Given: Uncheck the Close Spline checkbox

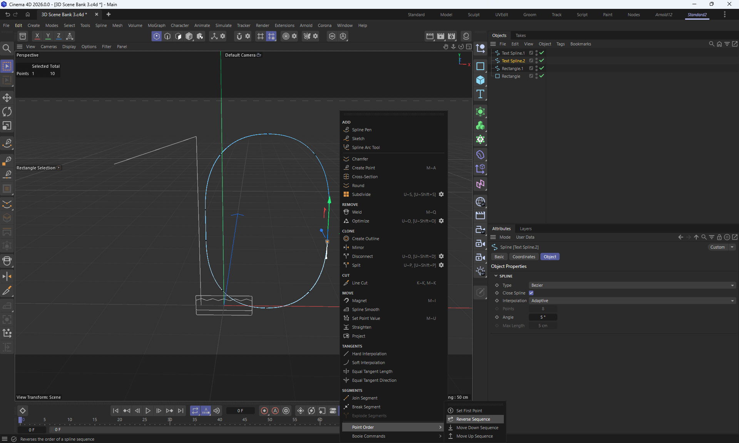Looking at the screenshot, I should [531, 293].
